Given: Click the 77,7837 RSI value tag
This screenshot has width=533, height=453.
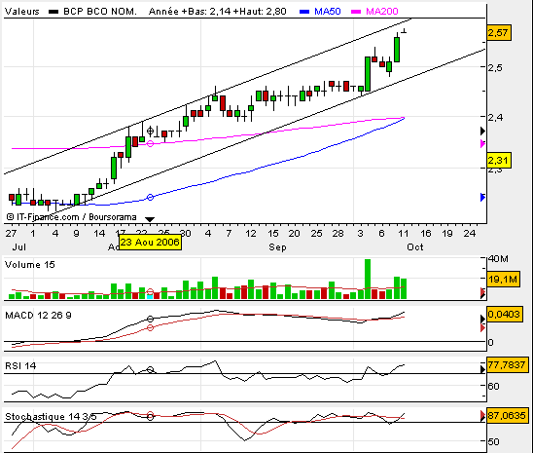Looking at the screenshot, I should coord(507,365).
